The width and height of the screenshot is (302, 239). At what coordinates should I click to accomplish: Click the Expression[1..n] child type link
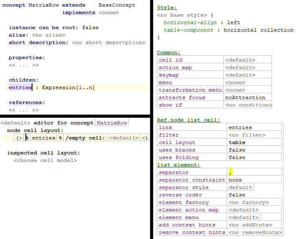click(x=68, y=87)
